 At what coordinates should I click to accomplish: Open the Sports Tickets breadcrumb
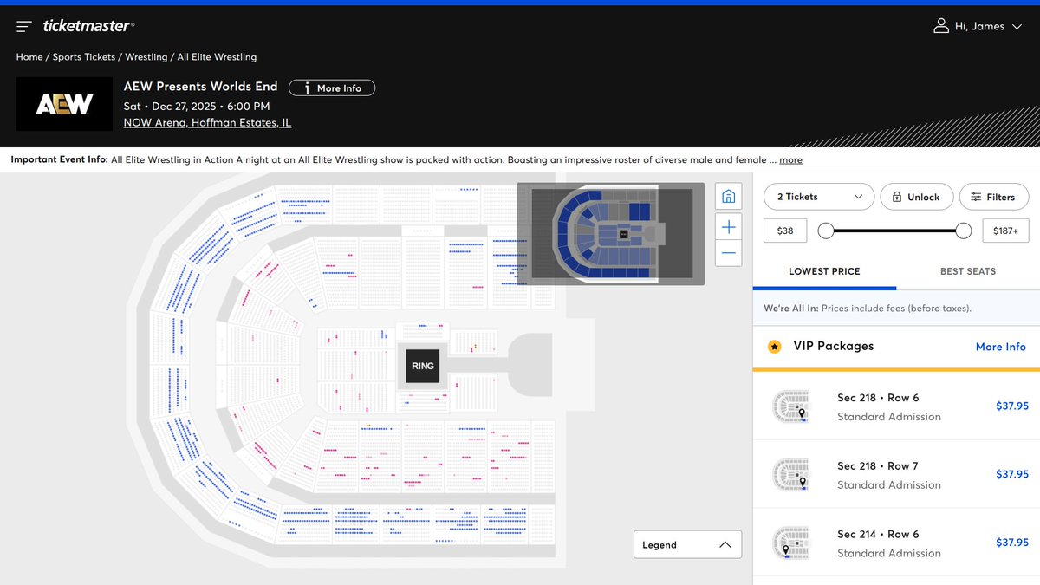(84, 57)
